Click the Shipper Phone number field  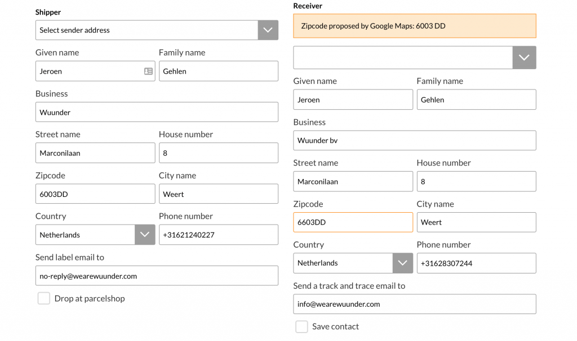pyautogui.click(x=219, y=235)
